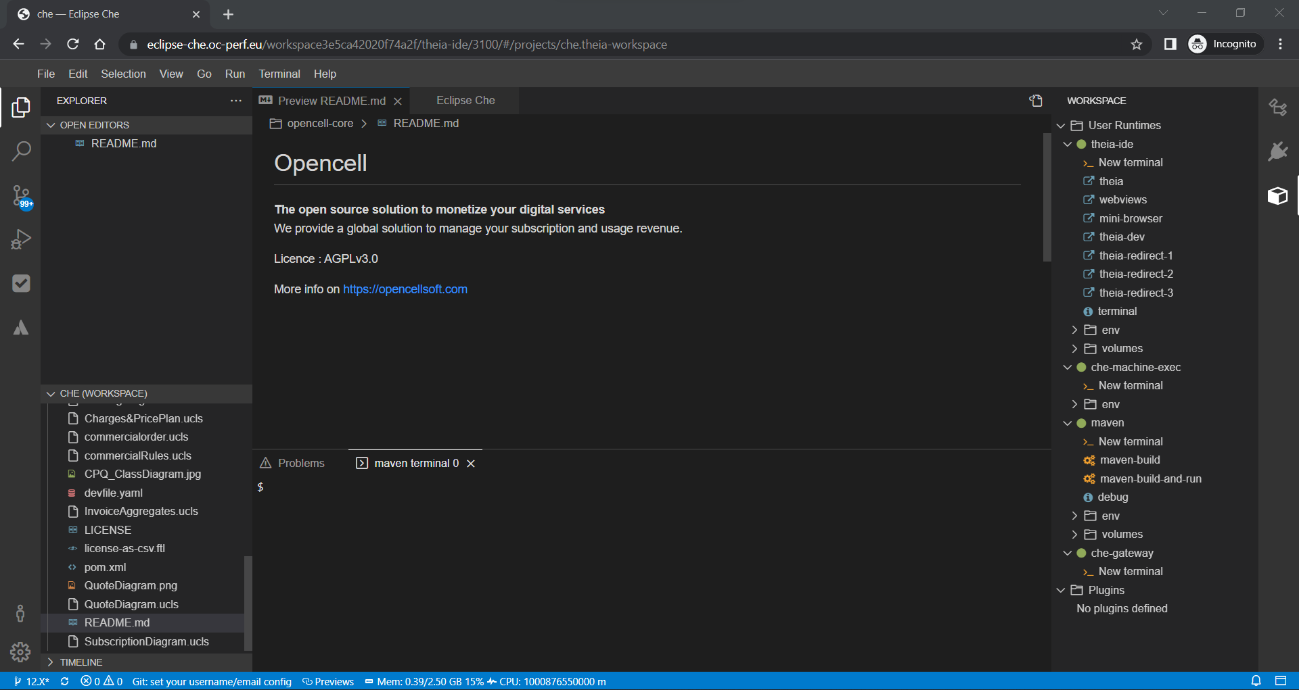Open the Run and Debug view

click(x=21, y=239)
